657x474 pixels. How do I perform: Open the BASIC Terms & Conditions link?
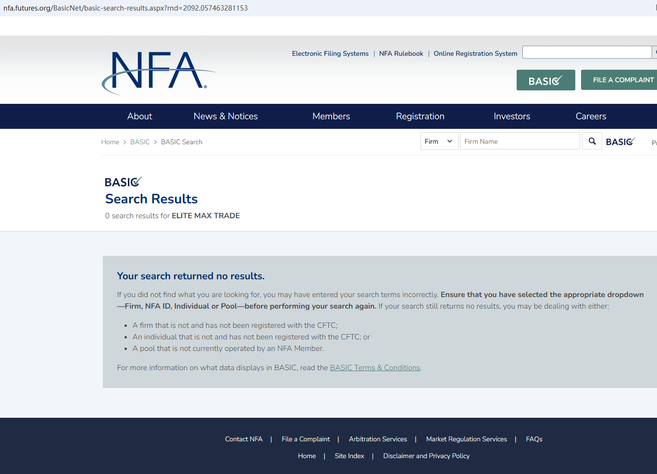[x=375, y=368]
